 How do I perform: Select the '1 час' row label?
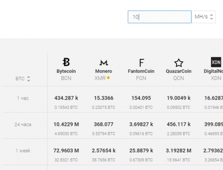click(x=23, y=98)
